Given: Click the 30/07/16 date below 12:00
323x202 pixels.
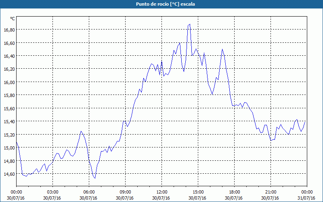Looking at the screenshot, I should (161, 198).
